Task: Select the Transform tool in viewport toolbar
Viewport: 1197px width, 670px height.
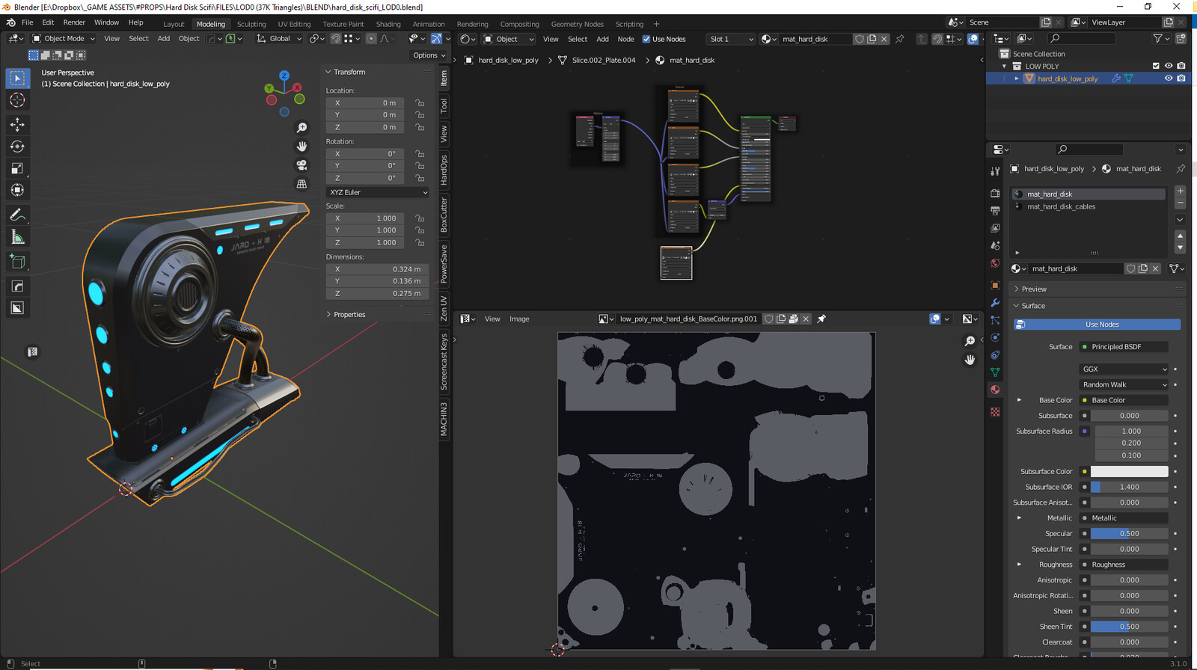Action: click(x=17, y=190)
